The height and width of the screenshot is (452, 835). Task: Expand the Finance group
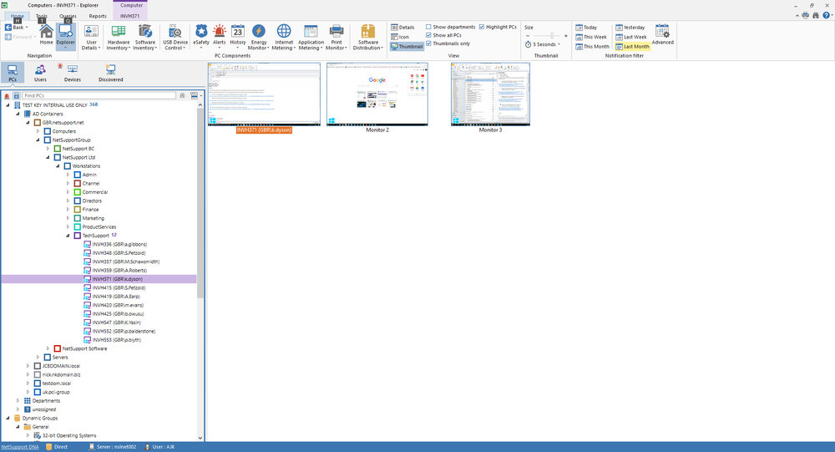tap(68, 210)
